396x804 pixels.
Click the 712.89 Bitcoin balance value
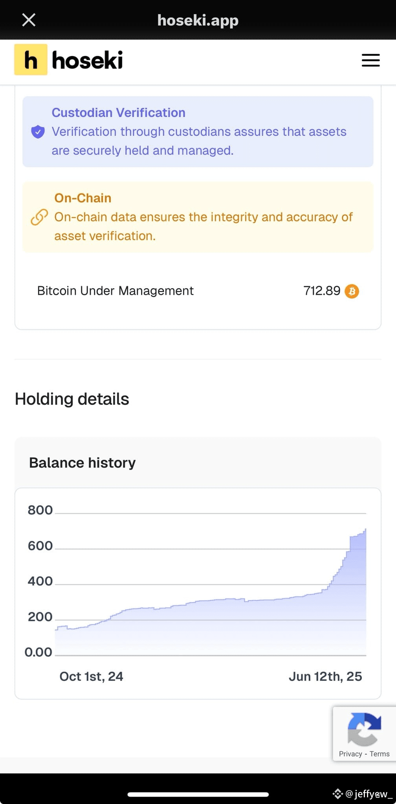(322, 291)
